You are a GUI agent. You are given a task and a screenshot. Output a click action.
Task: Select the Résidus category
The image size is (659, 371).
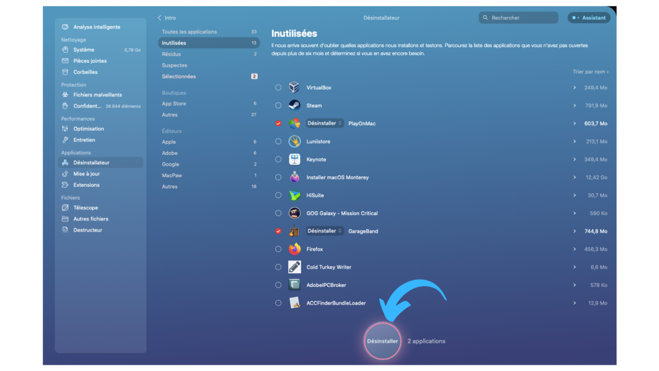point(209,54)
